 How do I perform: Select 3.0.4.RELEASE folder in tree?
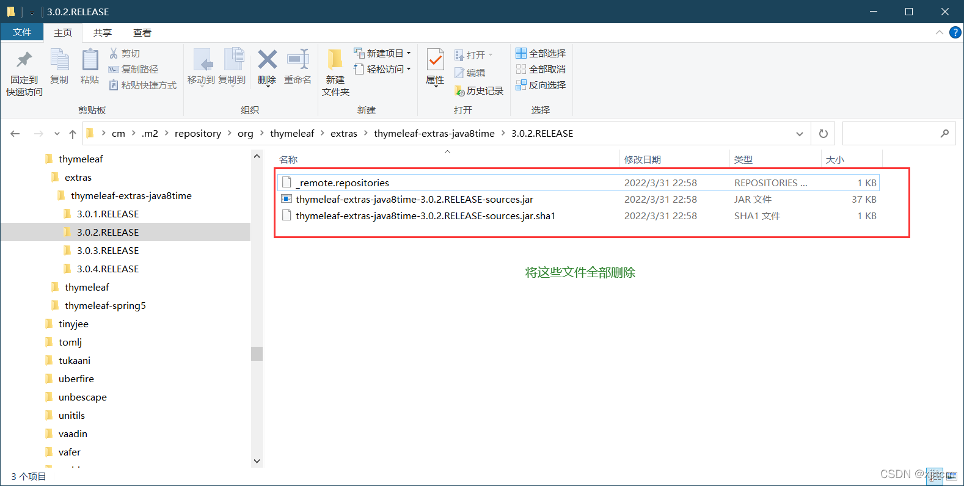point(108,269)
